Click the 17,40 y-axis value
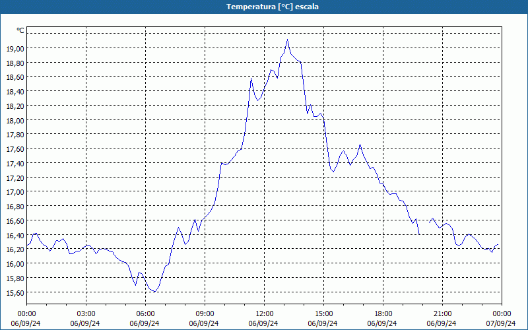 [15, 163]
